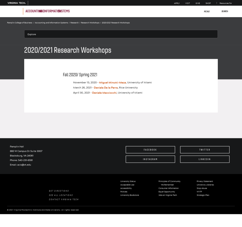Open We Remember footer link

pyautogui.click(x=167, y=185)
